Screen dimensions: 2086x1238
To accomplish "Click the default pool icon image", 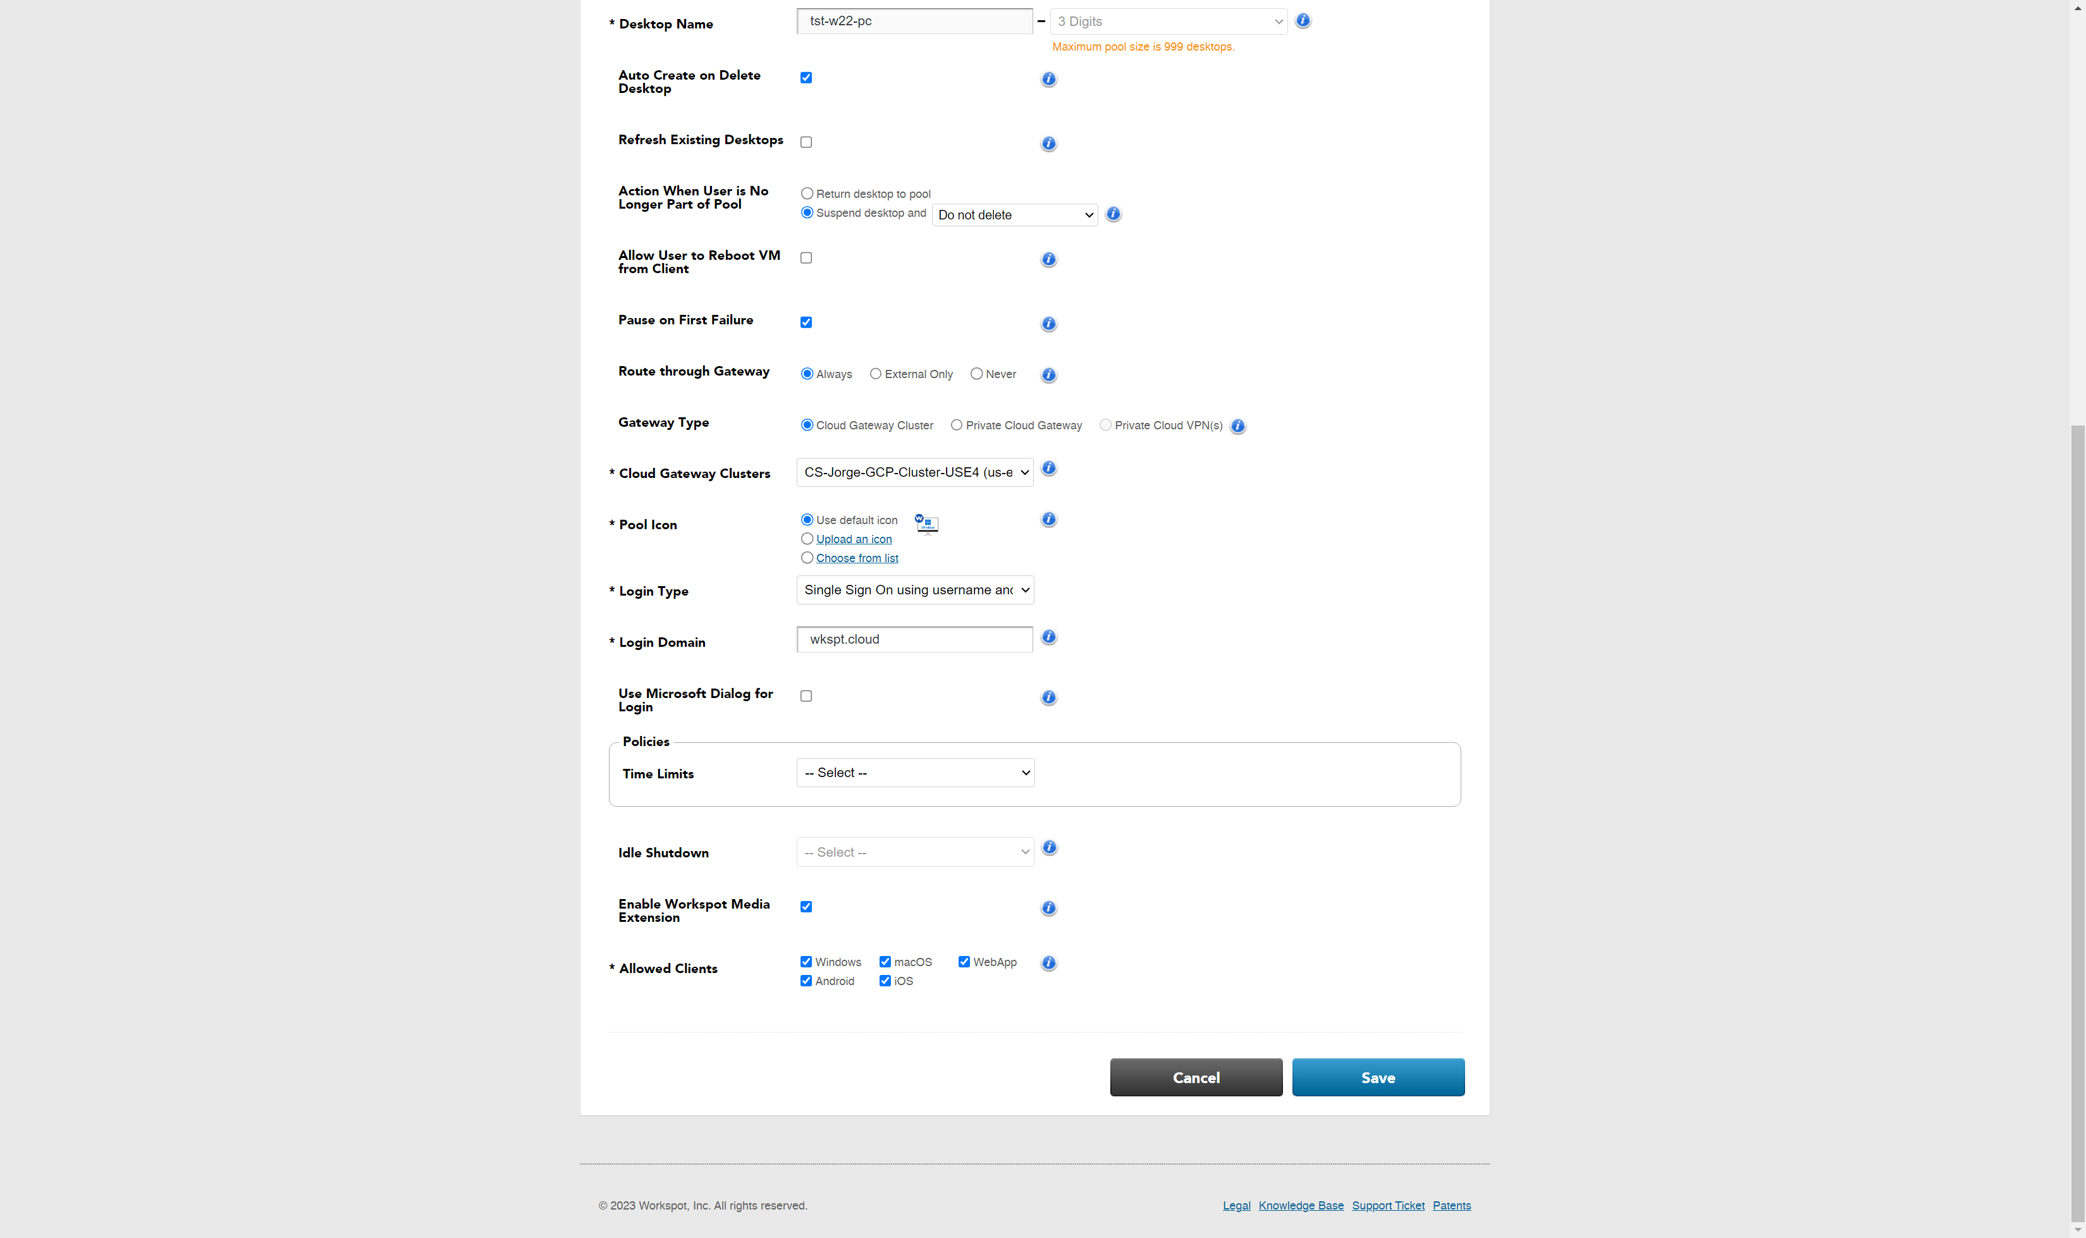I will click(x=926, y=524).
